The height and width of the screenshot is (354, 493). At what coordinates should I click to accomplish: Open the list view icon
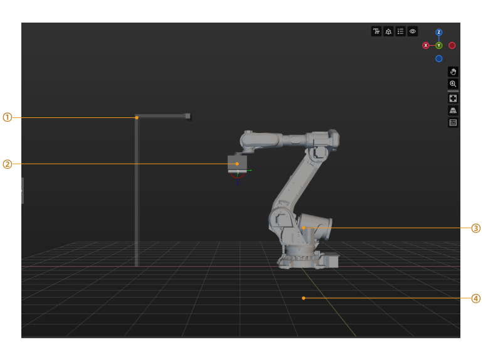point(400,31)
